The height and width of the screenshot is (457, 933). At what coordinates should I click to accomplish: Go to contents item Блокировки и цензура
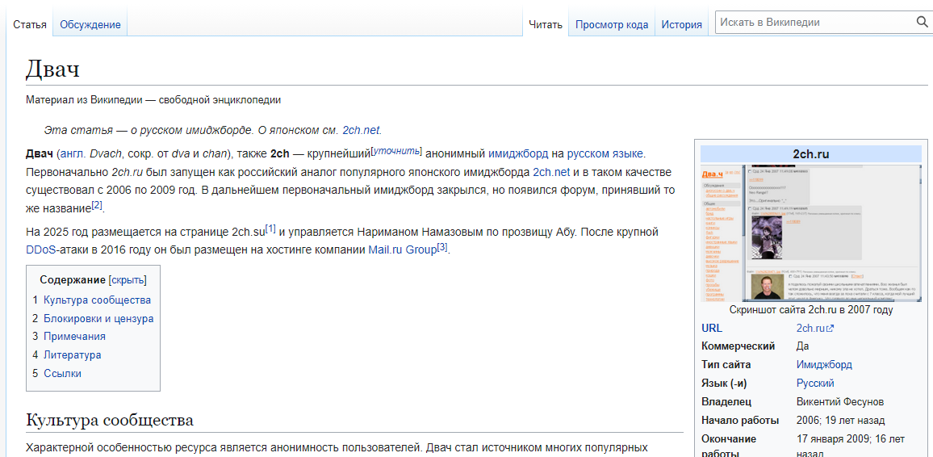98,318
